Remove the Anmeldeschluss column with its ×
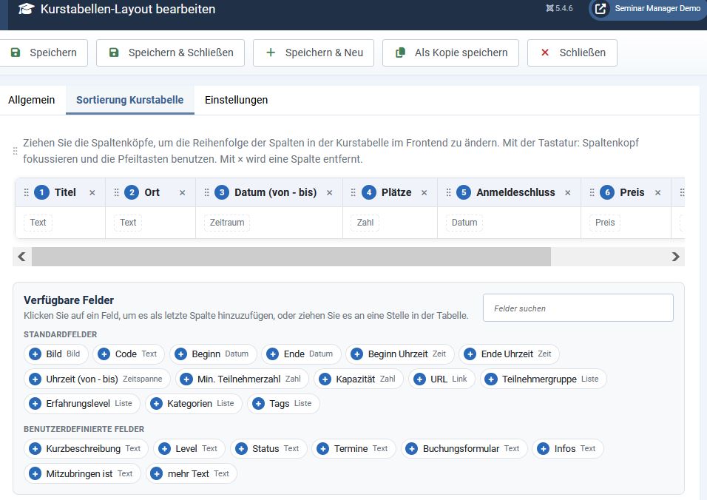707x500 pixels. click(x=568, y=193)
